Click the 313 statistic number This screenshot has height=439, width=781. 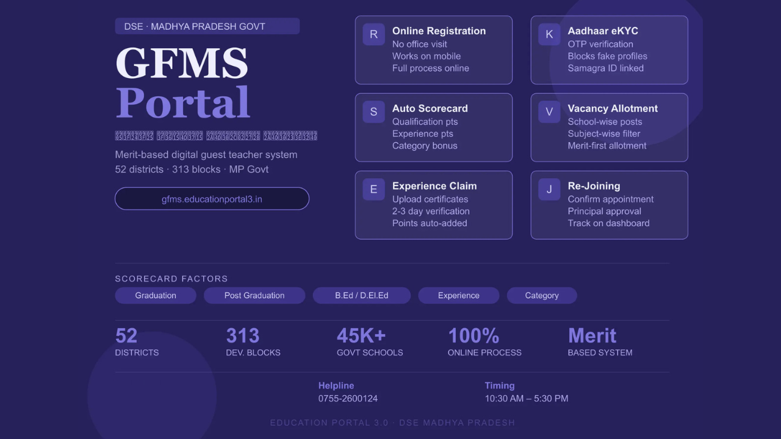coord(243,335)
